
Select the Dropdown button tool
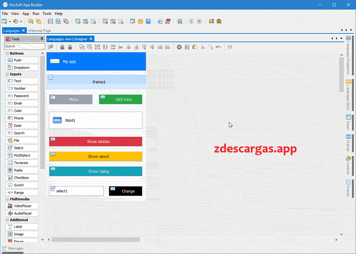click(22, 68)
